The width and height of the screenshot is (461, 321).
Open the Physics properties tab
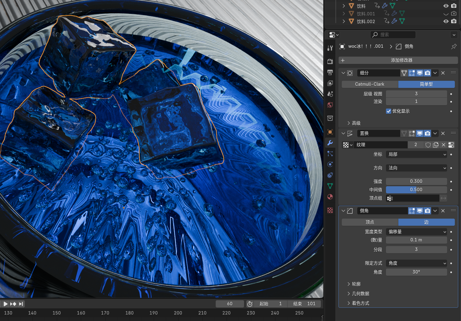click(x=330, y=164)
